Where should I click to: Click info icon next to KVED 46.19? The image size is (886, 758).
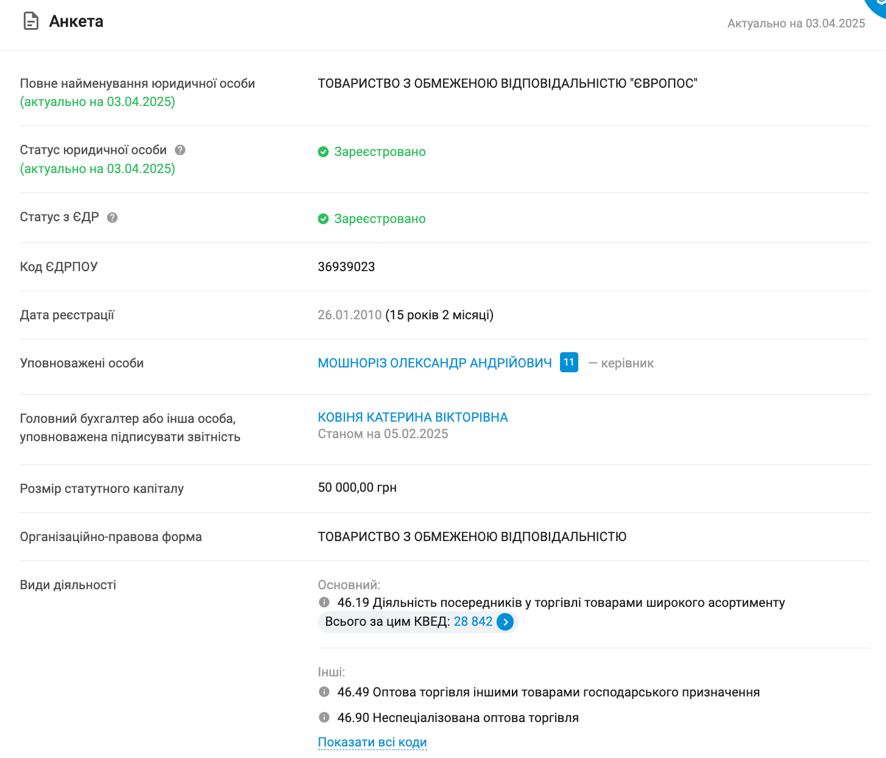[x=324, y=602]
